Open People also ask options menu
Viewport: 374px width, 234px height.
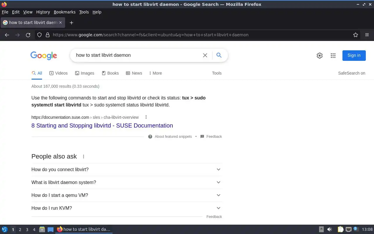tap(84, 156)
